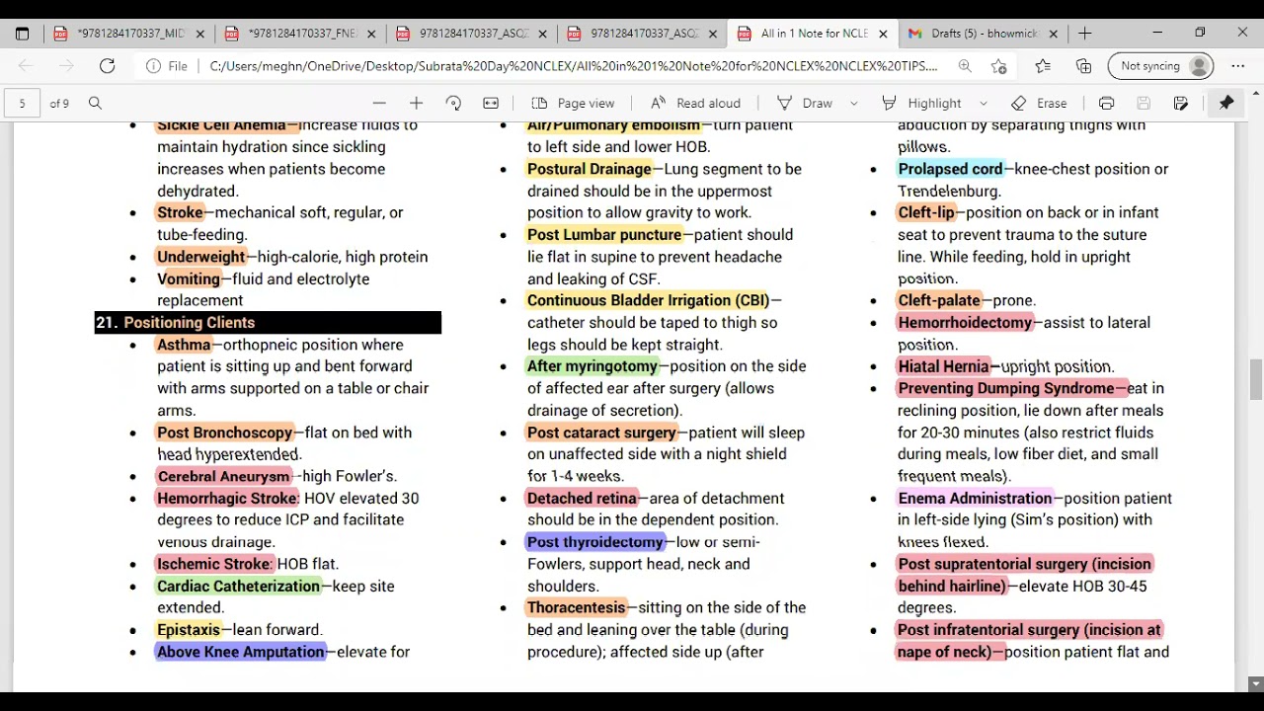The height and width of the screenshot is (711, 1264).
Task: Open the Collections panel
Action: point(1083,66)
